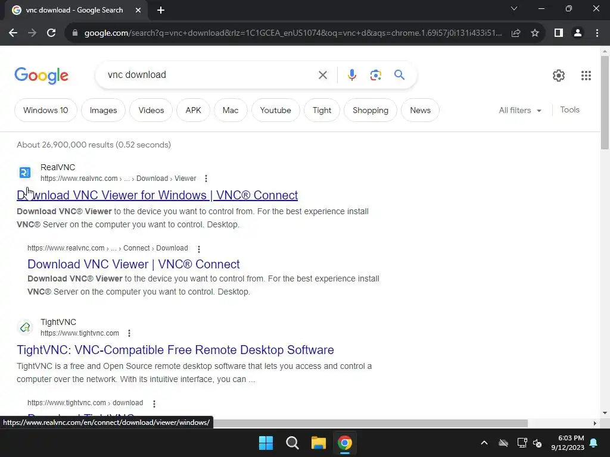The width and height of the screenshot is (610, 457).
Task: Open the tab search chevron in title bar
Action: (514, 8)
